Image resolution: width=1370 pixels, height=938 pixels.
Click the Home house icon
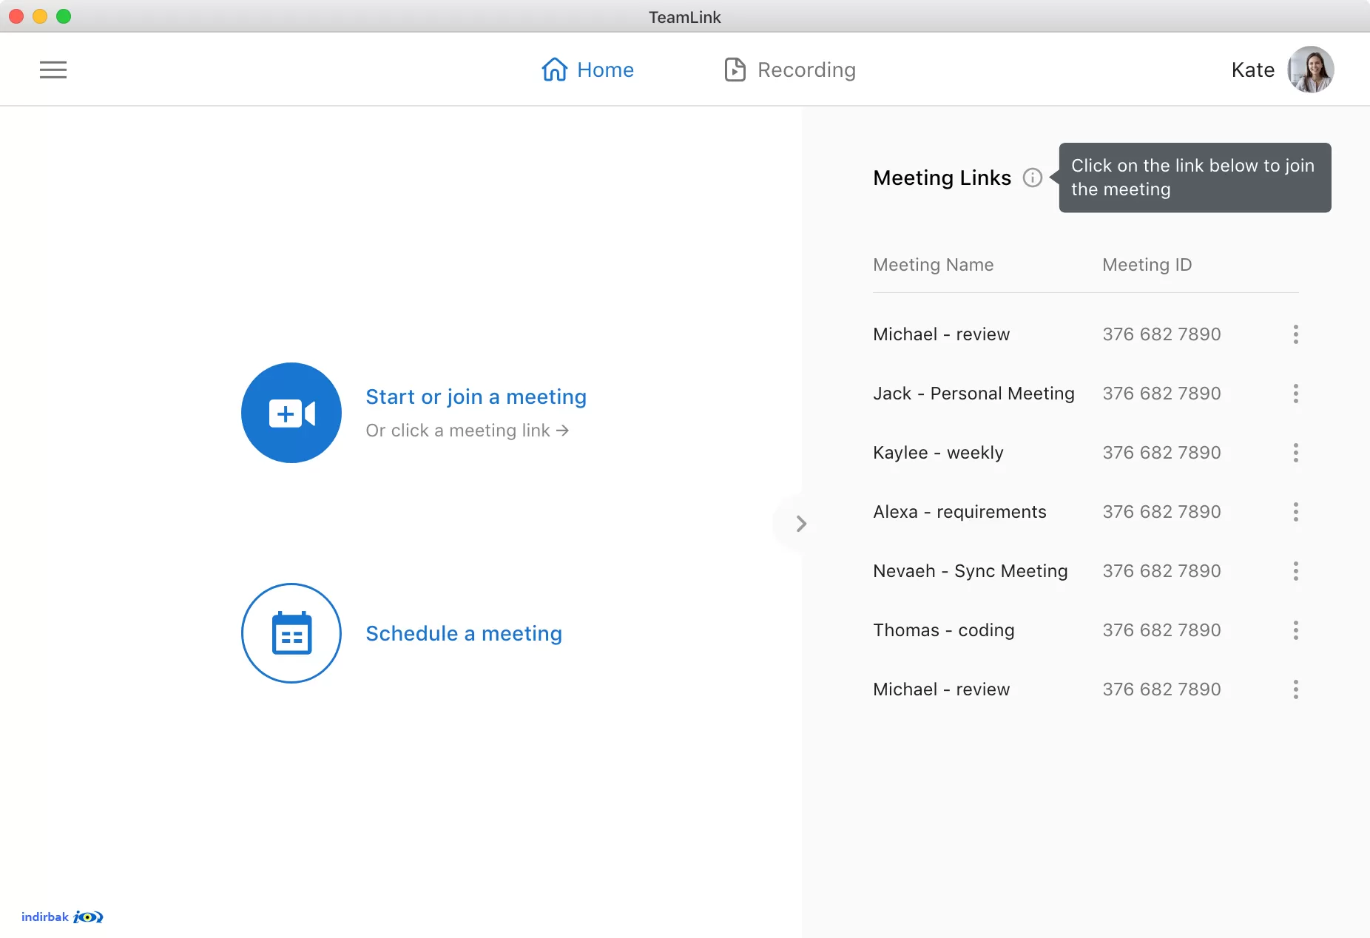(x=555, y=70)
